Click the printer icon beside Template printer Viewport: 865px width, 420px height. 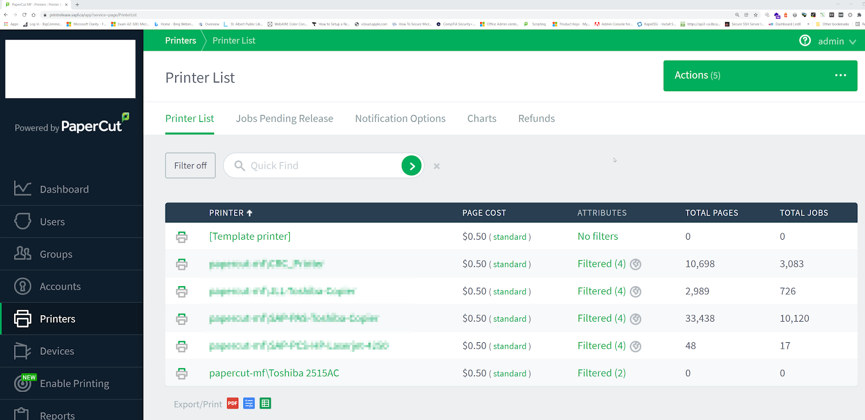click(182, 237)
